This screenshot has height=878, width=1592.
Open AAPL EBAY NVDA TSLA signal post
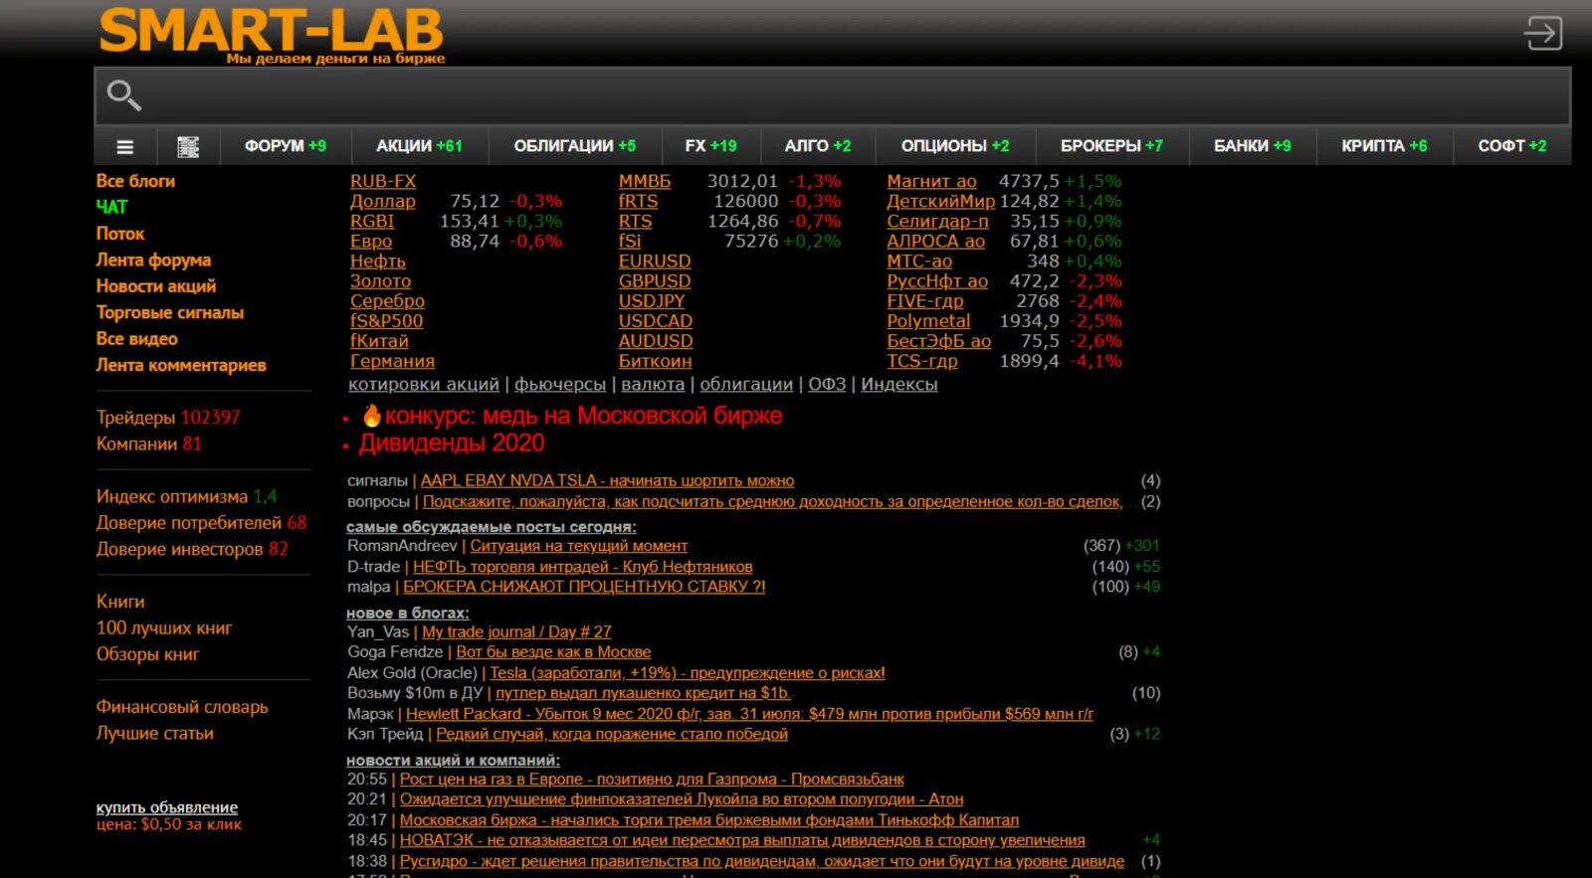(607, 480)
